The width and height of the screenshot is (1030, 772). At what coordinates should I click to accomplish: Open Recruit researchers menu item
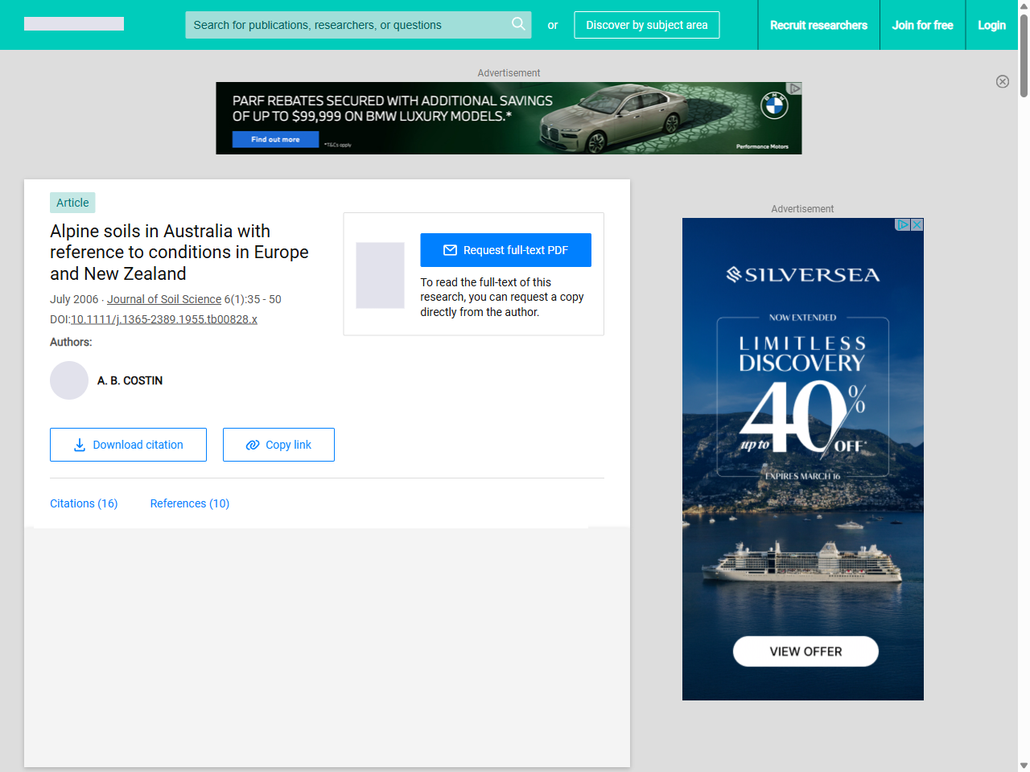(x=818, y=25)
